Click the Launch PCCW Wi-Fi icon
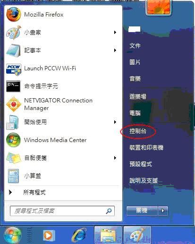The image size is (195, 244). [x=14, y=69]
